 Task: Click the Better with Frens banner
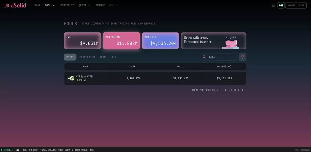coord(214,41)
